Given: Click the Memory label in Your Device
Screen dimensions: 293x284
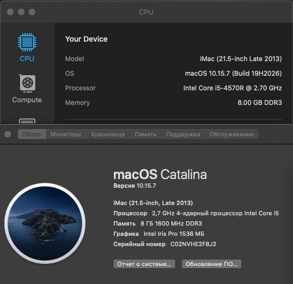Looking at the screenshot, I should pyautogui.click(x=78, y=103).
